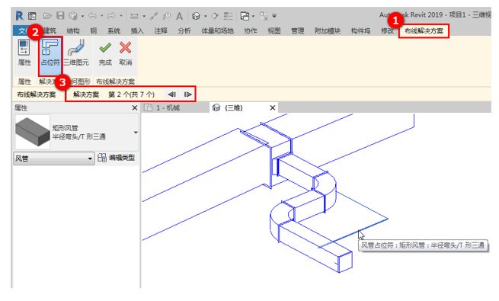This screenshot has height=301, width=499.
Task: Open the 钢 ribbon tab
Action: coord(93,31)
